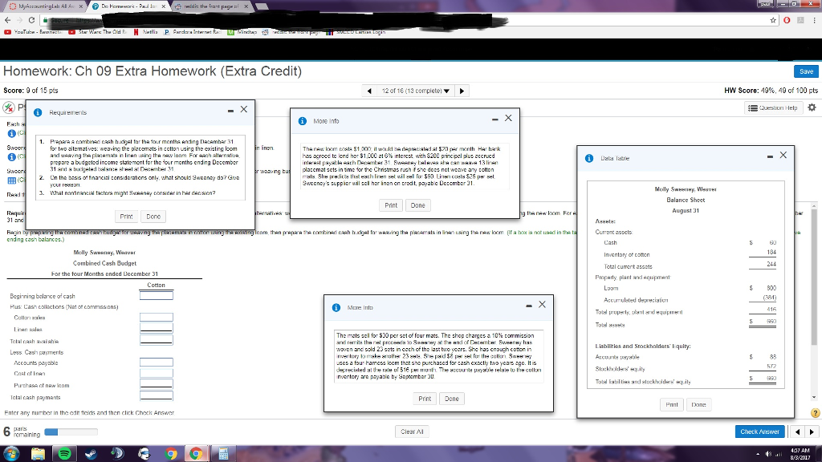Click Print in top More Info popup

(391, 205)
